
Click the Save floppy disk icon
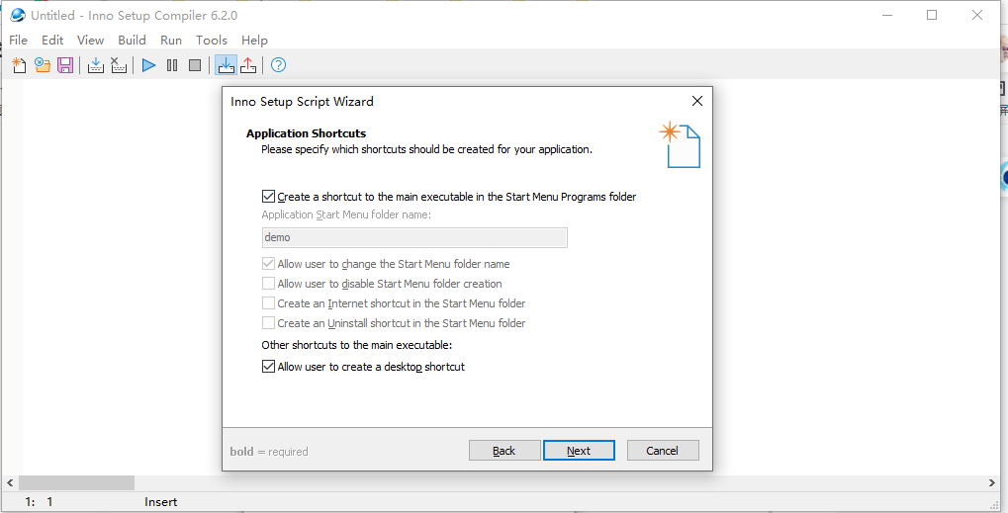[x=65, y=65]
